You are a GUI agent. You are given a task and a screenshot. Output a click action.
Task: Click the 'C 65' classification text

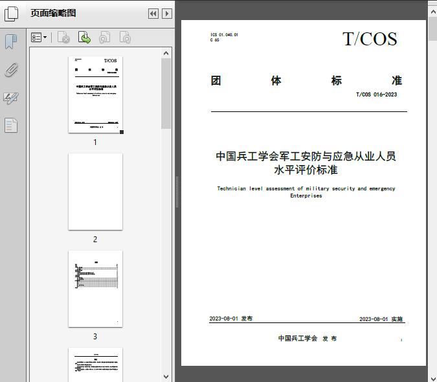point(214,40)
